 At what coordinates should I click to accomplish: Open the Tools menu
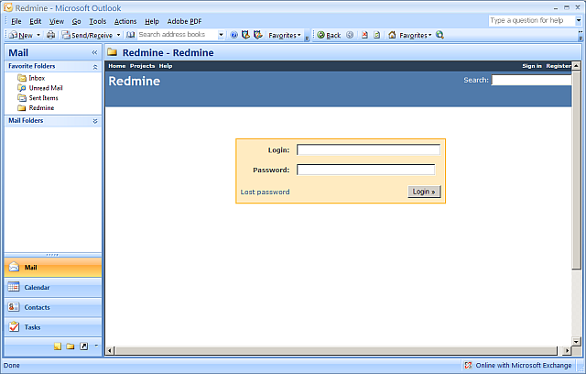pos(98,21)
